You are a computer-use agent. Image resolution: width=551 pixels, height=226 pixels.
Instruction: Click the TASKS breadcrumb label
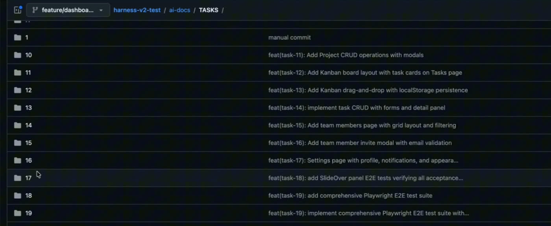[x=209, y=10]
